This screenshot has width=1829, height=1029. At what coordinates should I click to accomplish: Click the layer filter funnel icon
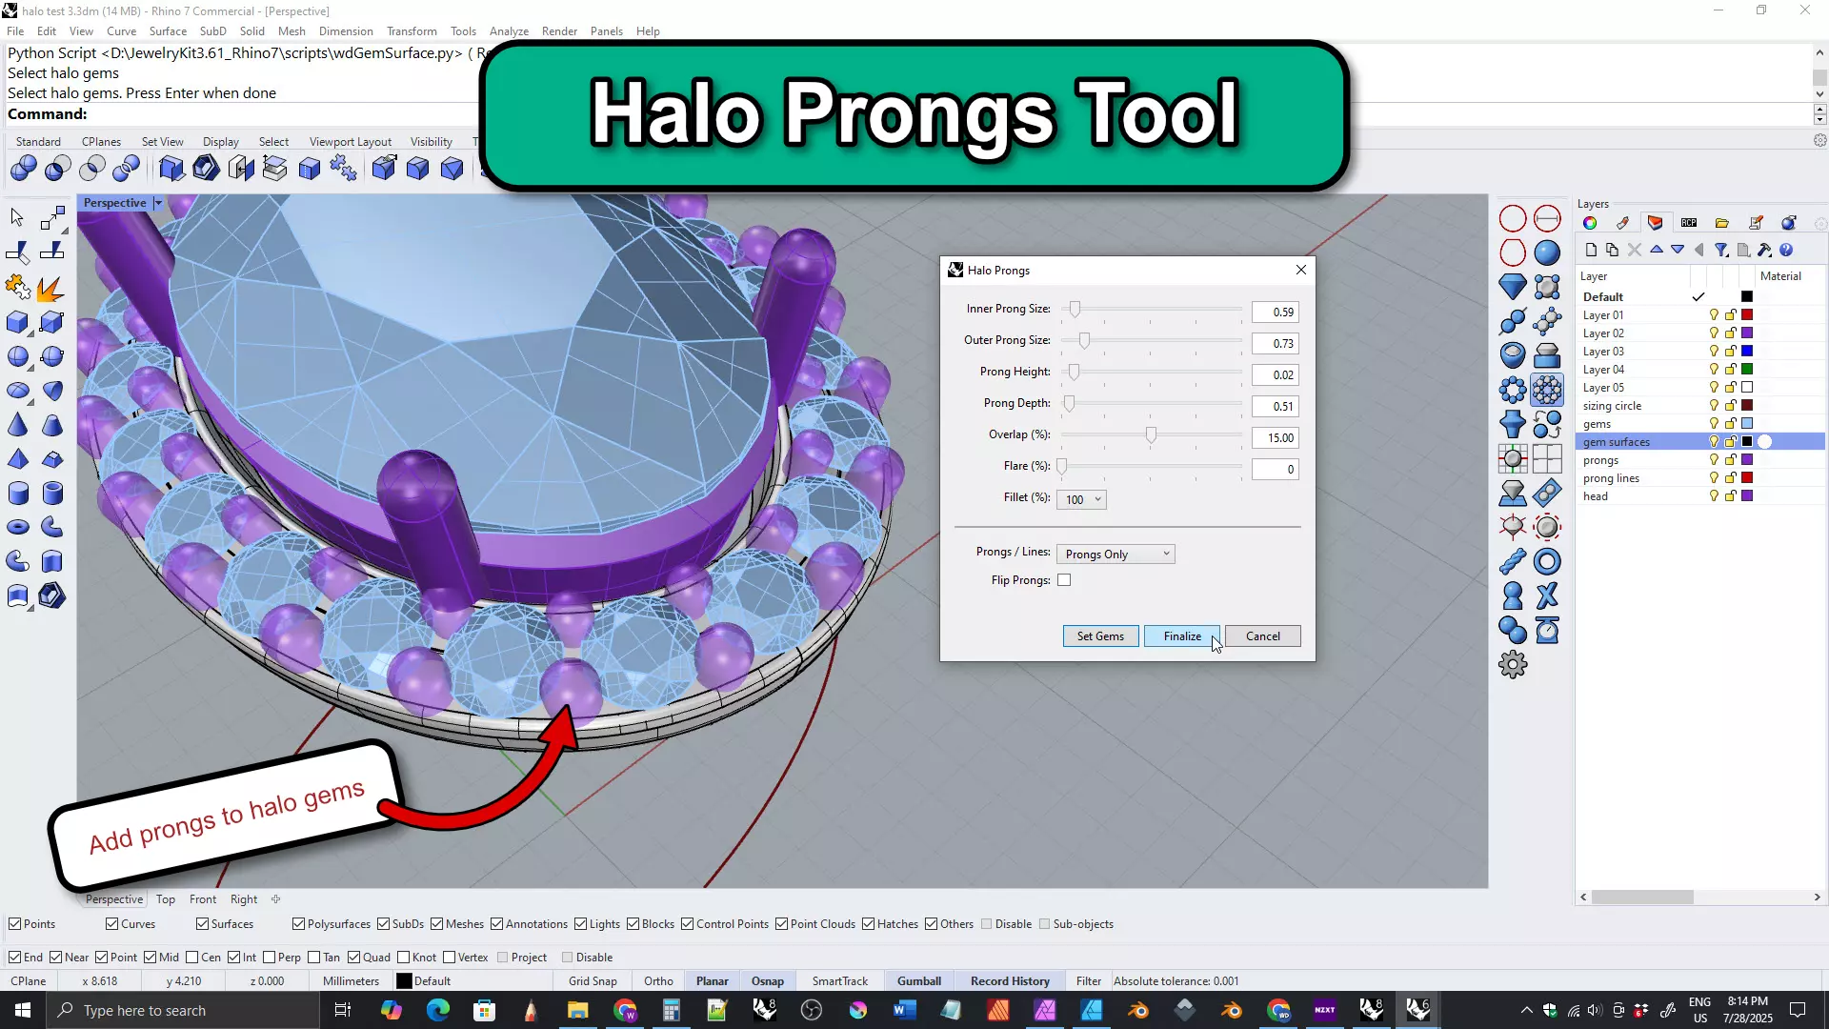[1720, 251]
